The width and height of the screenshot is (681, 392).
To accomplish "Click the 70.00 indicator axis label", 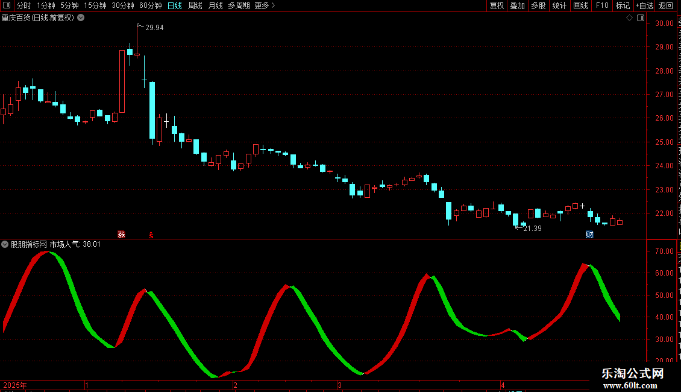I will point(664,251).
